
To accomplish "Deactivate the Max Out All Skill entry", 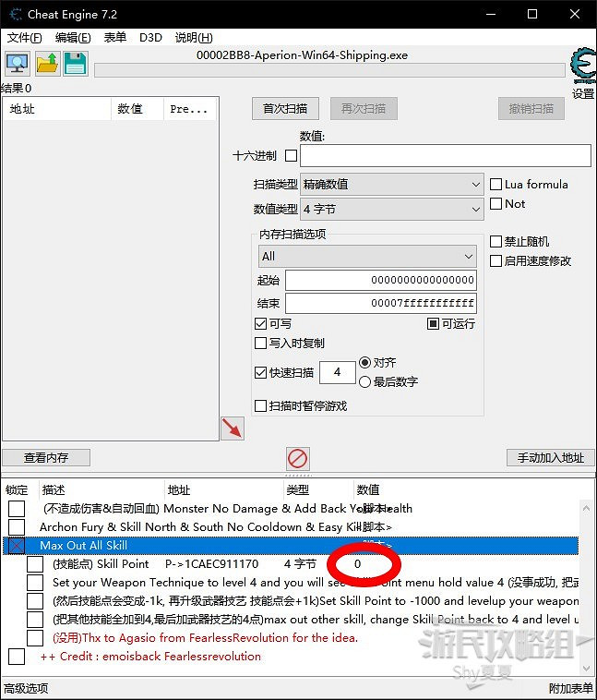I will (17, 546).
